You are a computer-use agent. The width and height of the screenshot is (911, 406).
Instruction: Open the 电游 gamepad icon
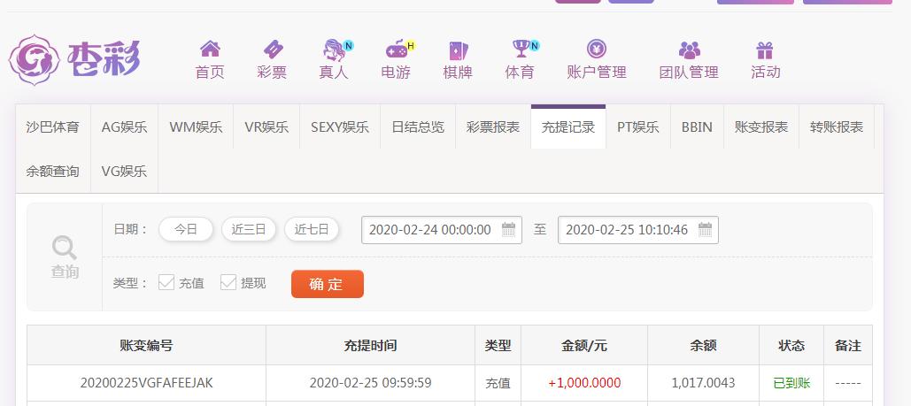click(x=397, y=49)
